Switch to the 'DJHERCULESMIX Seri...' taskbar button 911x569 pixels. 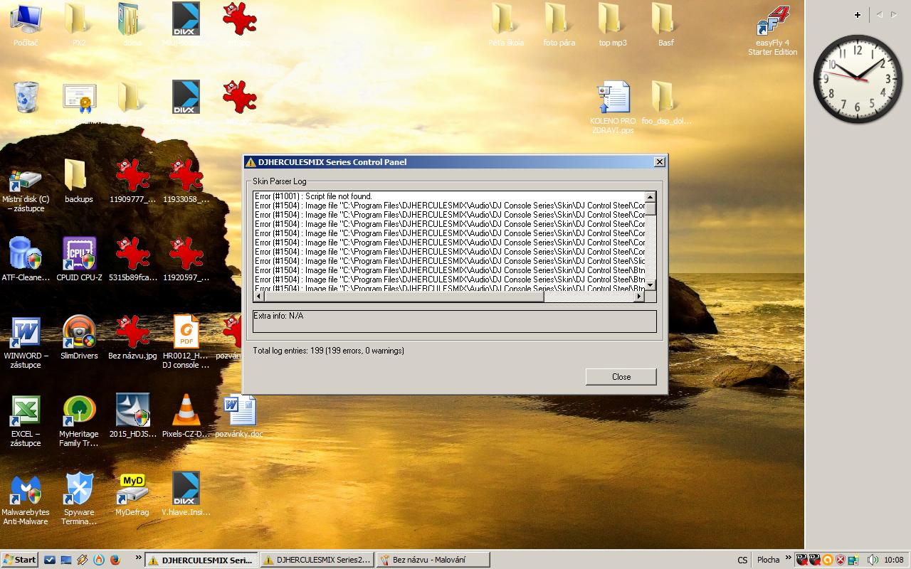201,560
